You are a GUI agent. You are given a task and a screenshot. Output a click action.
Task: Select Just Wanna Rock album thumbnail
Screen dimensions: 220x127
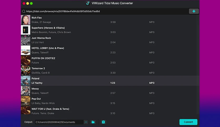point(26,40)
